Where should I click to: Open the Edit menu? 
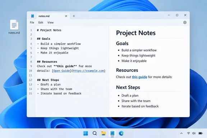[x=41, y=22]
